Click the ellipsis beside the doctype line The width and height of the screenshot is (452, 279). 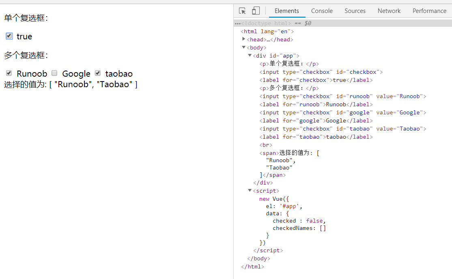[238, 24]
